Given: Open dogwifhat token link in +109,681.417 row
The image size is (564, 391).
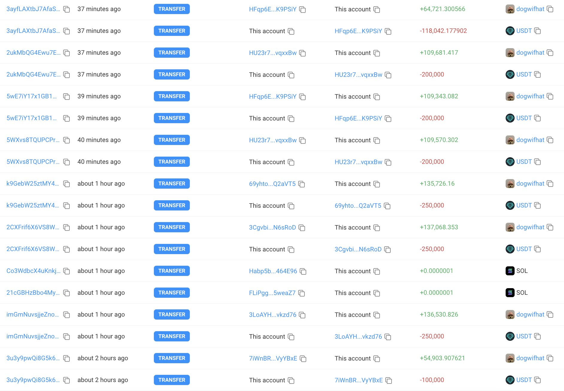Looking at the screenshot, I should [x=530, y=53].
